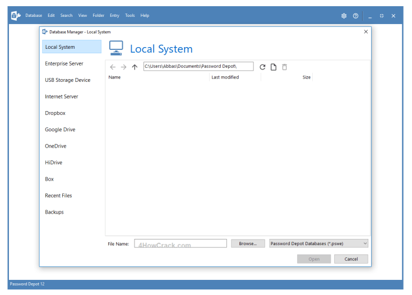The width and height of the screenshot is (412, 295).
Task: Select Local System in sidebar
Action: pos(72,47)
